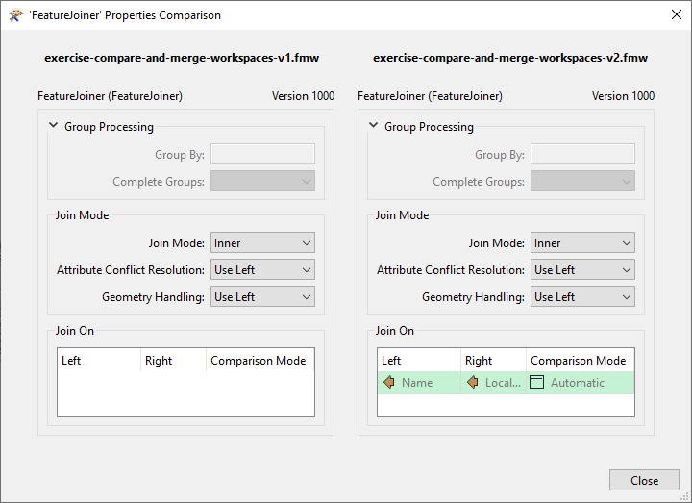Click right table Right column header
Viewport: 692px width, 503px height.
pos(492,361)
